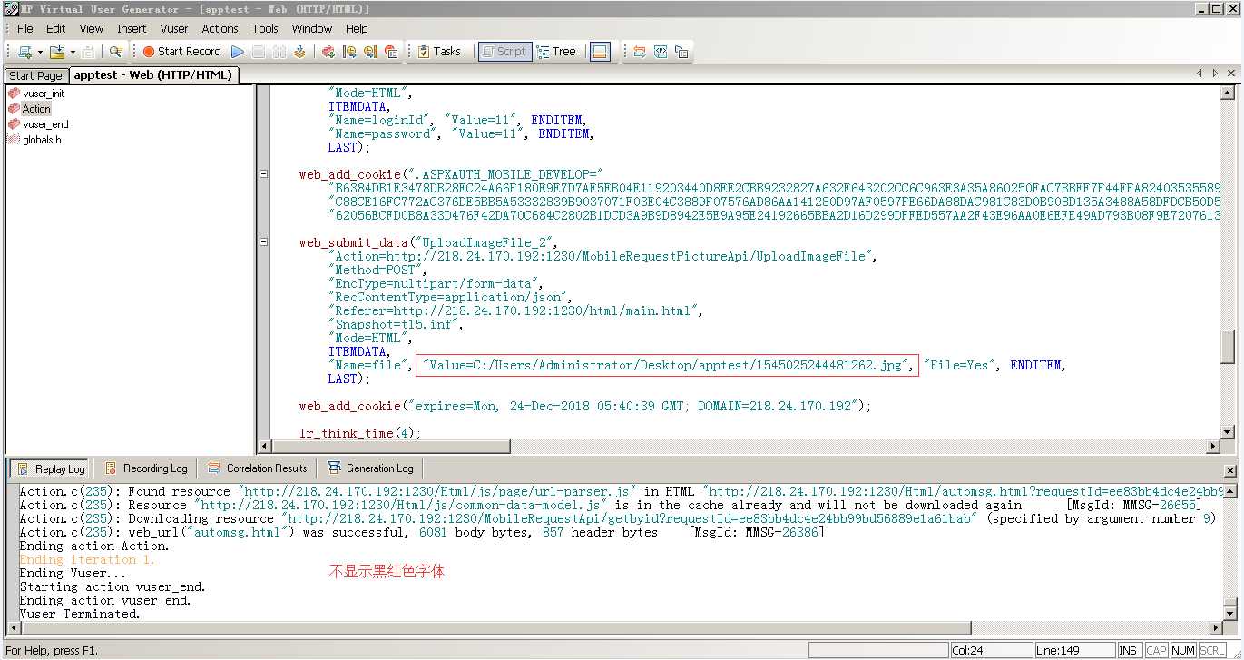This screenshot has height=660, width=1244.
Task: Close the output log pane with X
Action: [x=1229, y=470]
